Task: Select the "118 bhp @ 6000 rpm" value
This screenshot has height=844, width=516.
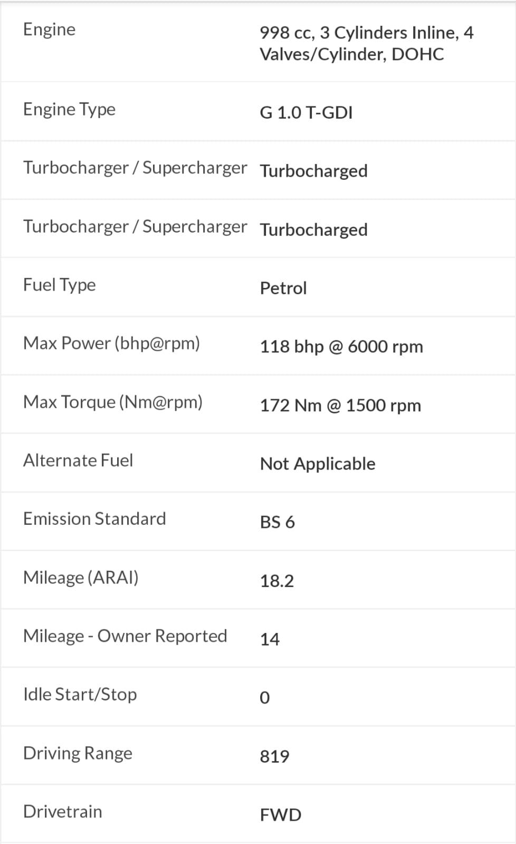Action: tap(341, 347)
